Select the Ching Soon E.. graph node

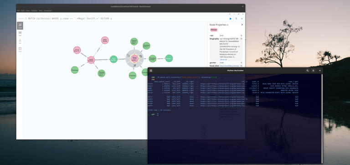point(77,50)
